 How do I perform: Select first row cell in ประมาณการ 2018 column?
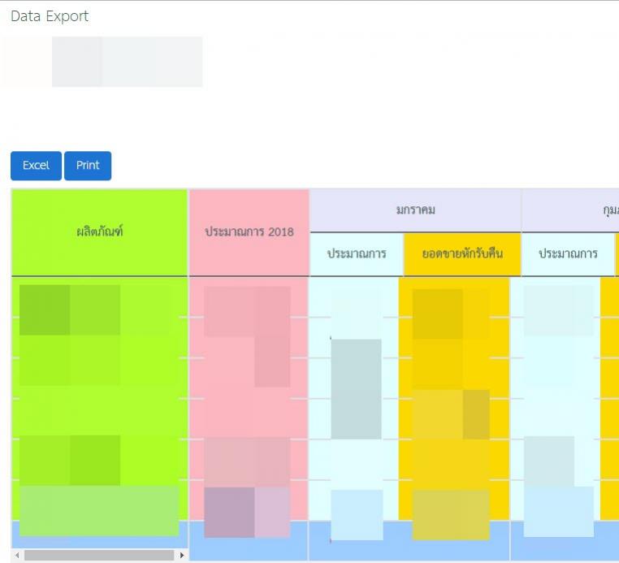tap(249, 297)
